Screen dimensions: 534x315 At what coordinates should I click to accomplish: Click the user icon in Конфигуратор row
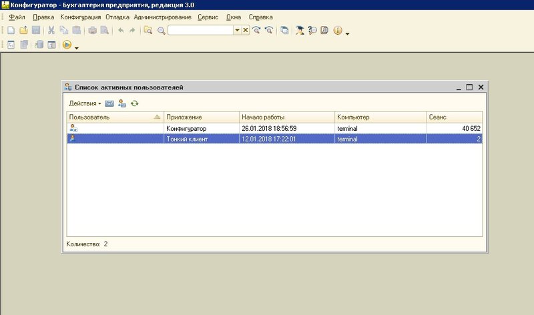coord(73,128)
